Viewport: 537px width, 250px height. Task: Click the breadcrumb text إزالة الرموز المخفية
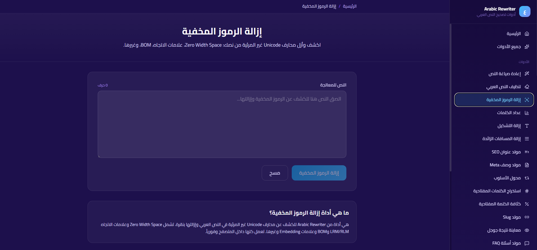[x=319, y=6]
